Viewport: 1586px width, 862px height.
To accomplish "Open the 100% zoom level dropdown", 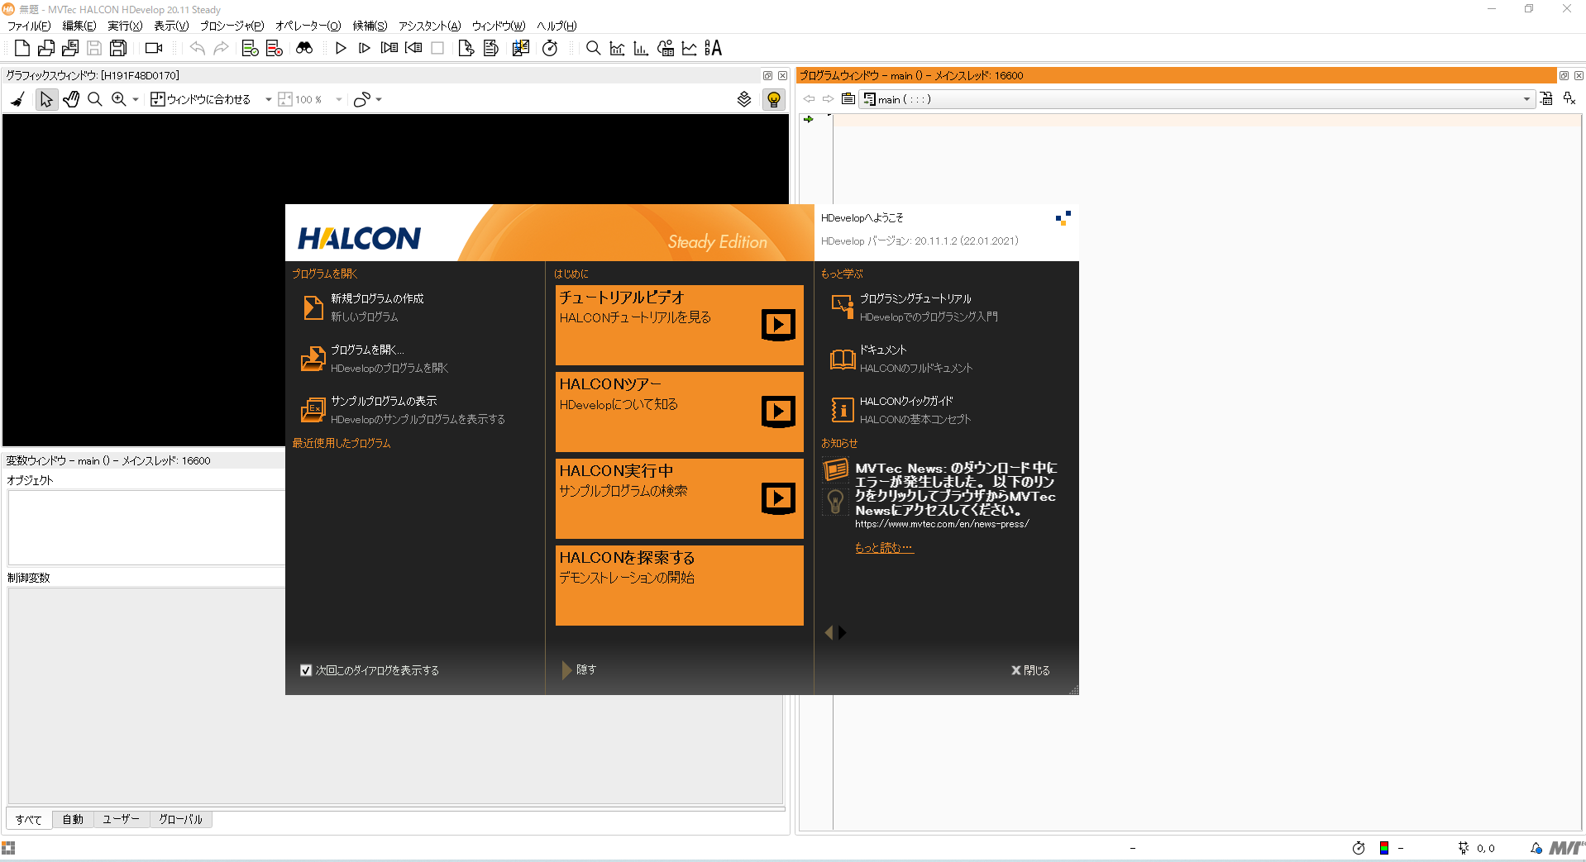I will [338, 99].
